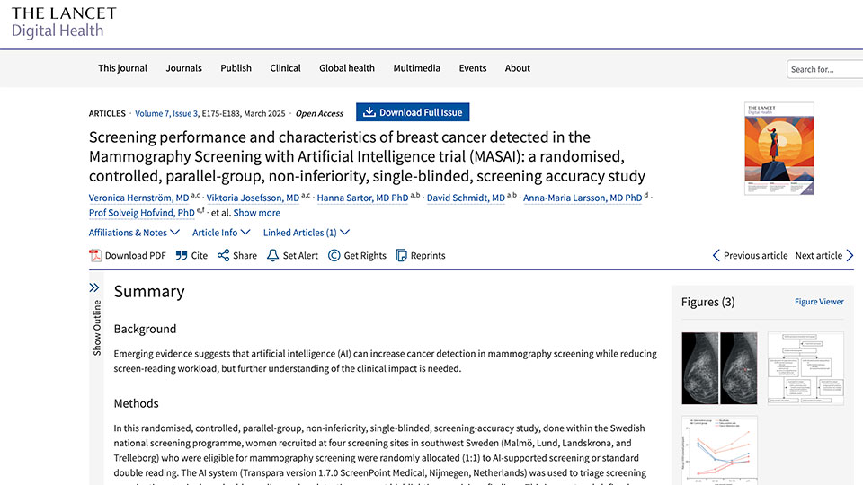
Task: Expand Linked Articles (1) dropdown
Action: pyautogui.click(x=306, y=233)
